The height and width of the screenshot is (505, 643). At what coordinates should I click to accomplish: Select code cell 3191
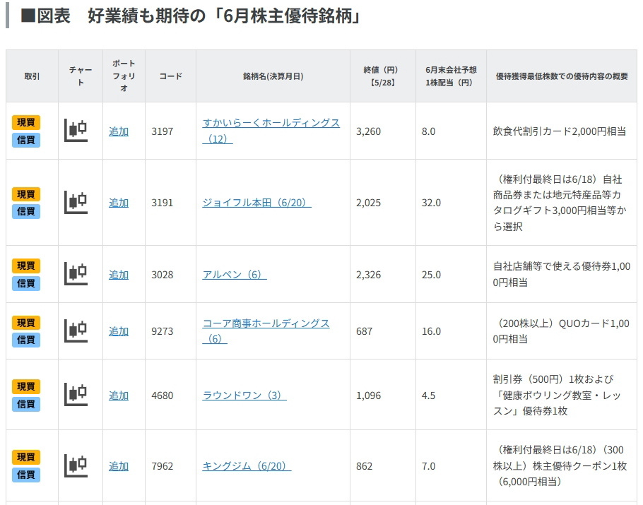coord(163,203)
